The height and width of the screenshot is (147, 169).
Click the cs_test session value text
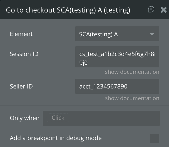pyautogui.click(x=117, y=54)
